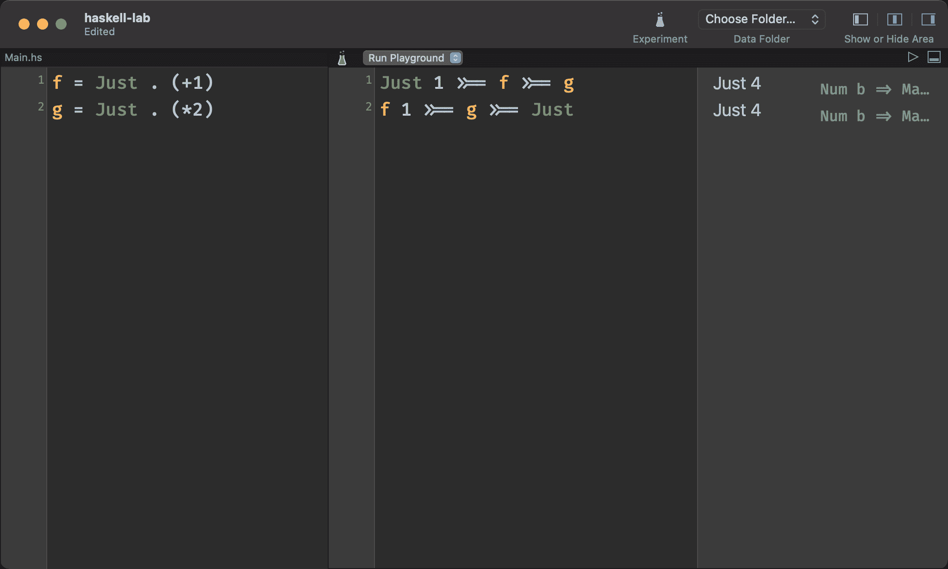Click the Experiment flask icon in toolbar

(x=660, y=19)
